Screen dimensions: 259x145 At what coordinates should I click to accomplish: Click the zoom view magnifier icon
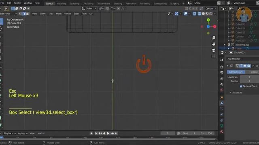[214, 38]
